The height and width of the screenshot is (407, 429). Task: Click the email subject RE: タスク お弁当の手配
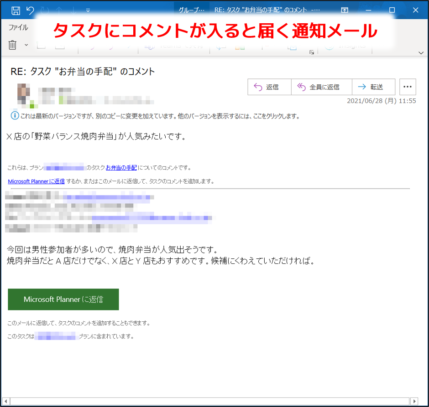[83, 72]
